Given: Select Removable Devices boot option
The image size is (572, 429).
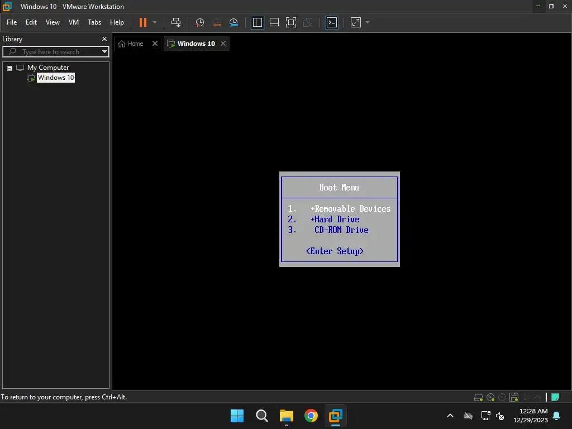Looking at the screenshot, I should (350, 209).
